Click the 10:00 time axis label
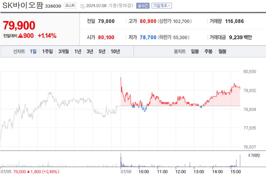The image size is (266, 182). 144,172
